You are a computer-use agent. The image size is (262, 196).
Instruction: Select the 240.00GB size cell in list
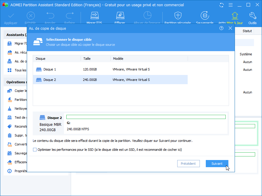[x=90, y=80]
